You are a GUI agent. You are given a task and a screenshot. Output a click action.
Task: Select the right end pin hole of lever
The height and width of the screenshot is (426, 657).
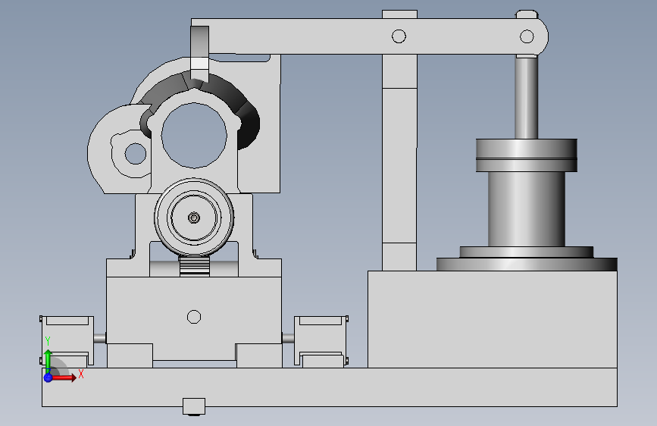(527, 36)
